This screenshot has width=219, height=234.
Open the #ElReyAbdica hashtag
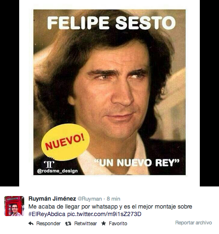47,214
